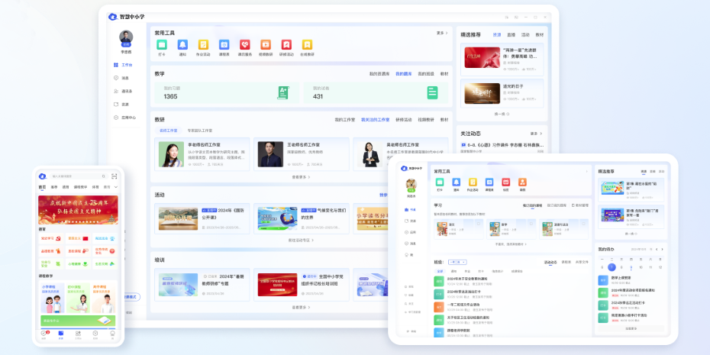Tap the scan icon in mobile app header

click(115, 176)
